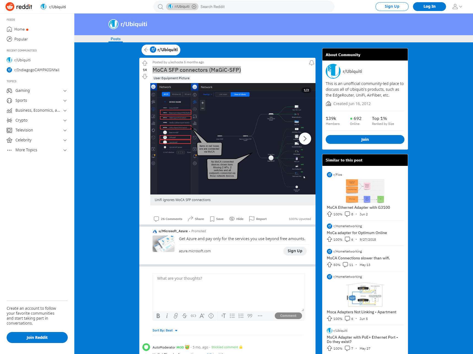Screen dimensions: 473x354
Task: Save the post
Action: coord(217,219)
